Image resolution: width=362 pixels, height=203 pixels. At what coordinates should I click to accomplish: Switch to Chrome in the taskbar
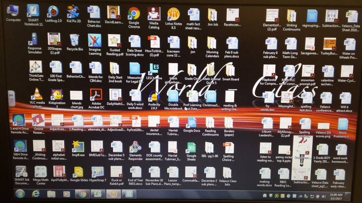[x=82, y=193]
